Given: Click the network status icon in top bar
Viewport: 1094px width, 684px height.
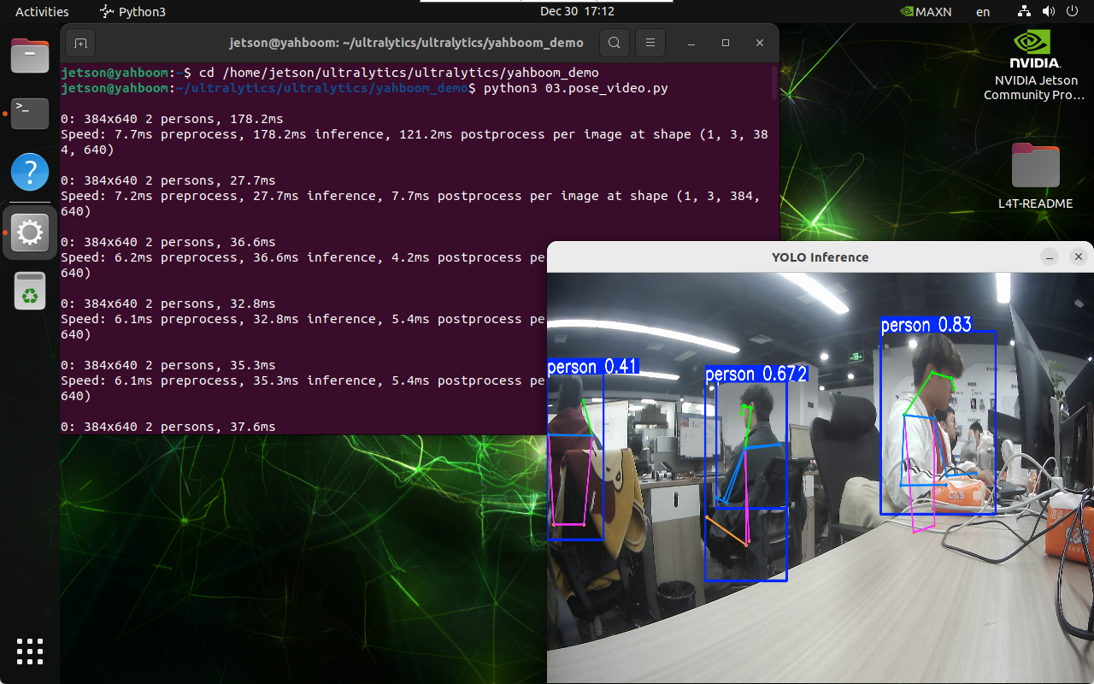Looking at the screenshot, I should (x=1025, y=11).
